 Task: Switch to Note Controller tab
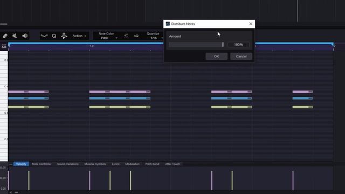pyautogui.click(x=42, y=164)
